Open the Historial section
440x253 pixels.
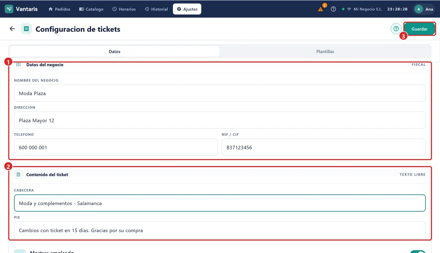156,9
